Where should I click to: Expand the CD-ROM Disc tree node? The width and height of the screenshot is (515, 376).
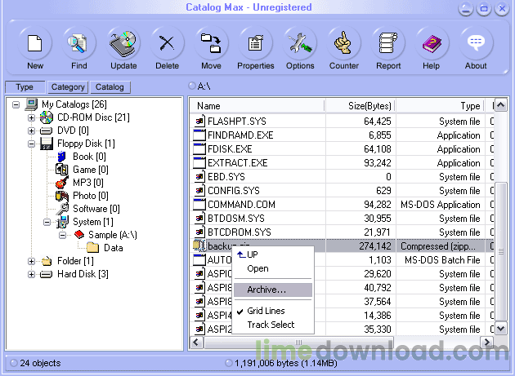click(x=32, y=117)
